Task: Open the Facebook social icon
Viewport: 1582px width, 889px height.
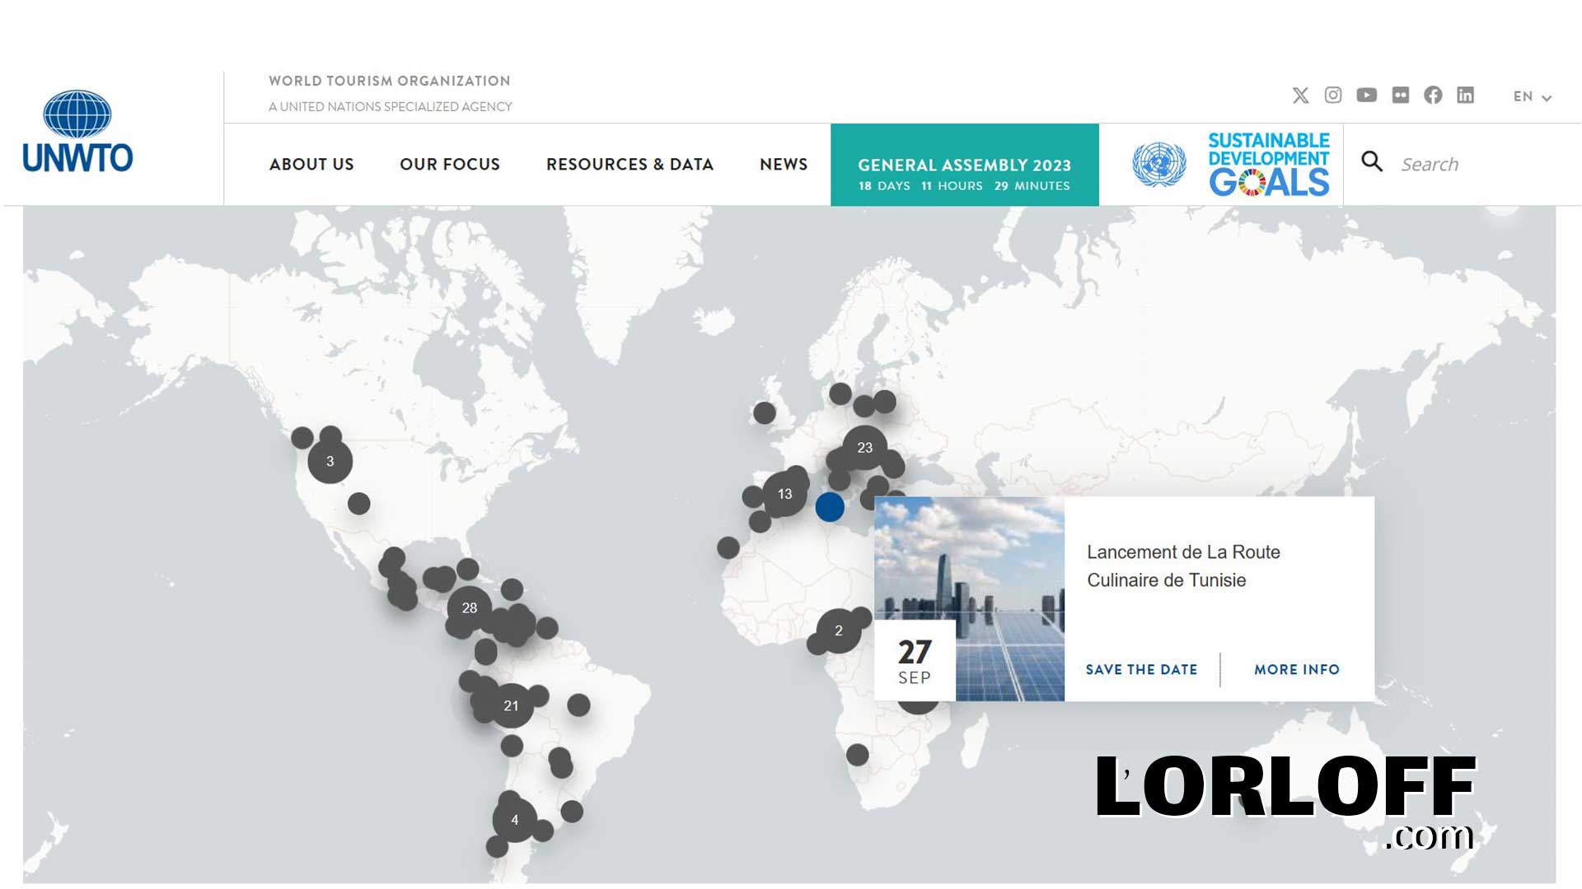Action: coord(1433,95)
